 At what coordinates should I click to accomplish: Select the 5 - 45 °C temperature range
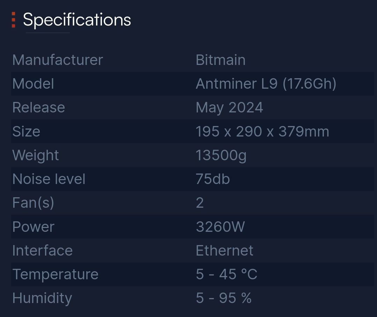click(x=226, y=274)
